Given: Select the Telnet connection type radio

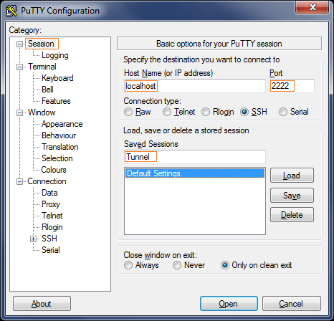Looking at the screenshot, I should [x=167, y=112].
